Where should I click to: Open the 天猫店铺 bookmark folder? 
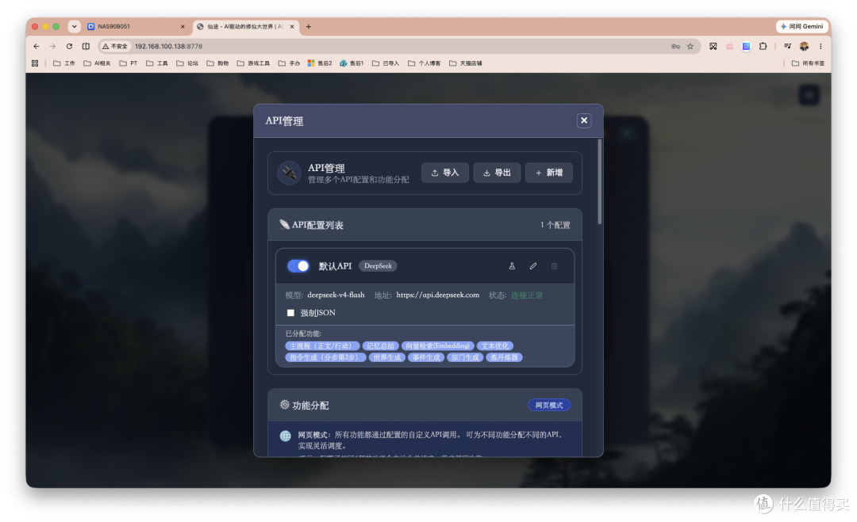465,63
